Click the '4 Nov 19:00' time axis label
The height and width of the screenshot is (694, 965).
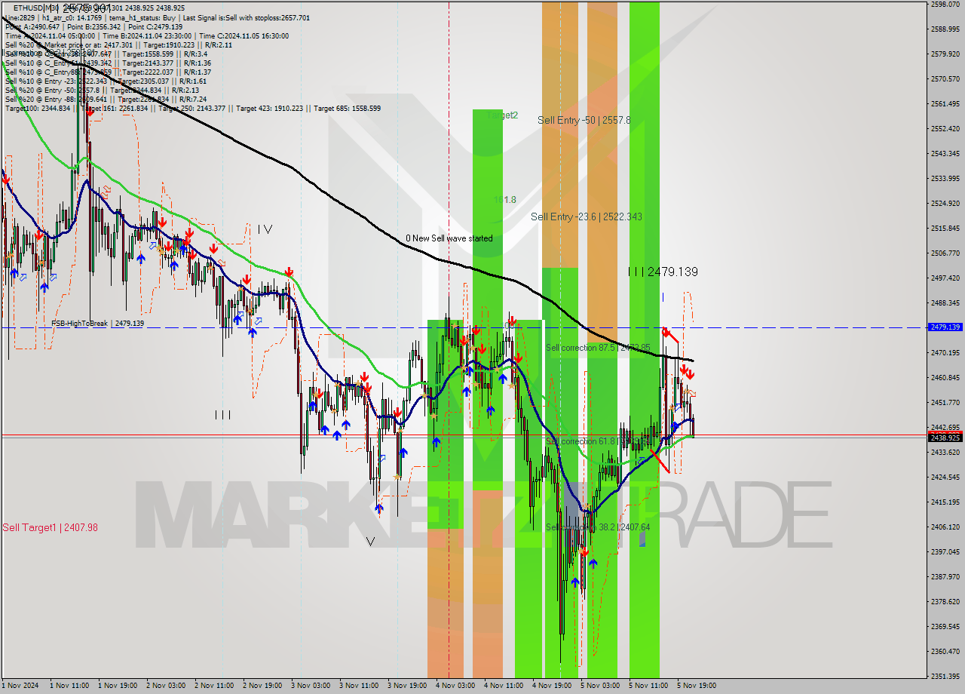tap(552, 686)
